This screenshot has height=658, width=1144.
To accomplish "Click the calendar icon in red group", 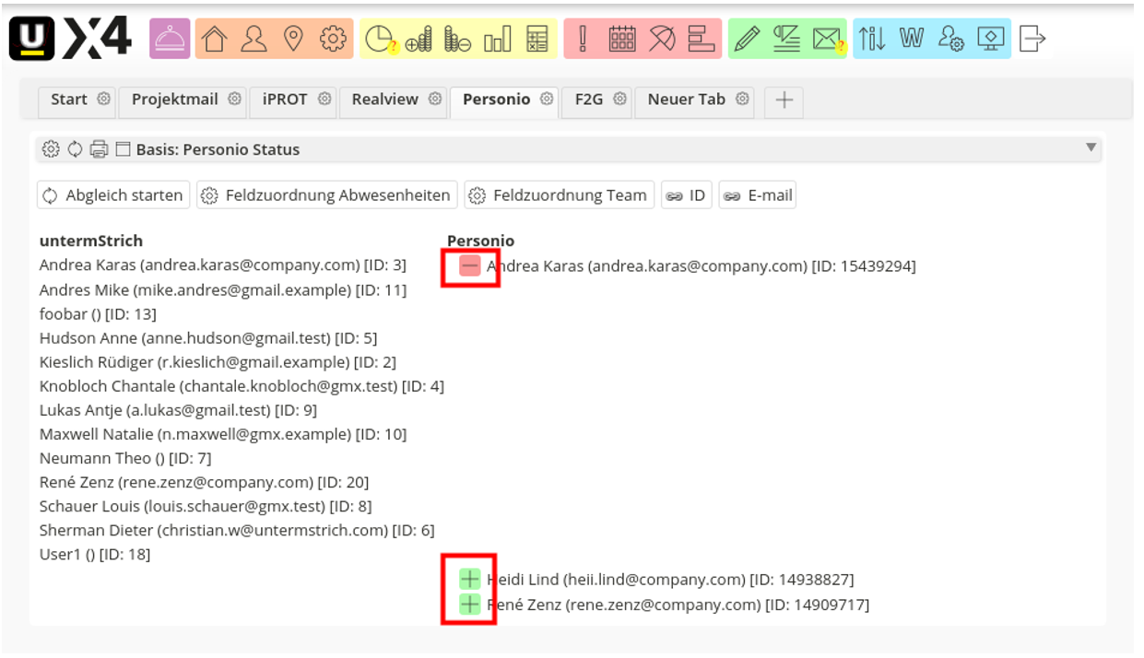I will point(622,39).
